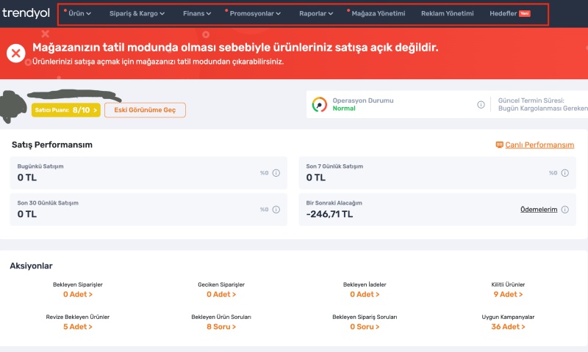Viewport: 588px width, 352px height.
Task: Open Revize Bekleyen Ürünler 5 Adet
Action: pos(78,326)
